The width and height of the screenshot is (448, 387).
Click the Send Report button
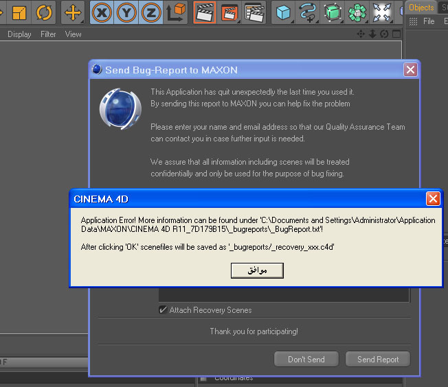378,359
